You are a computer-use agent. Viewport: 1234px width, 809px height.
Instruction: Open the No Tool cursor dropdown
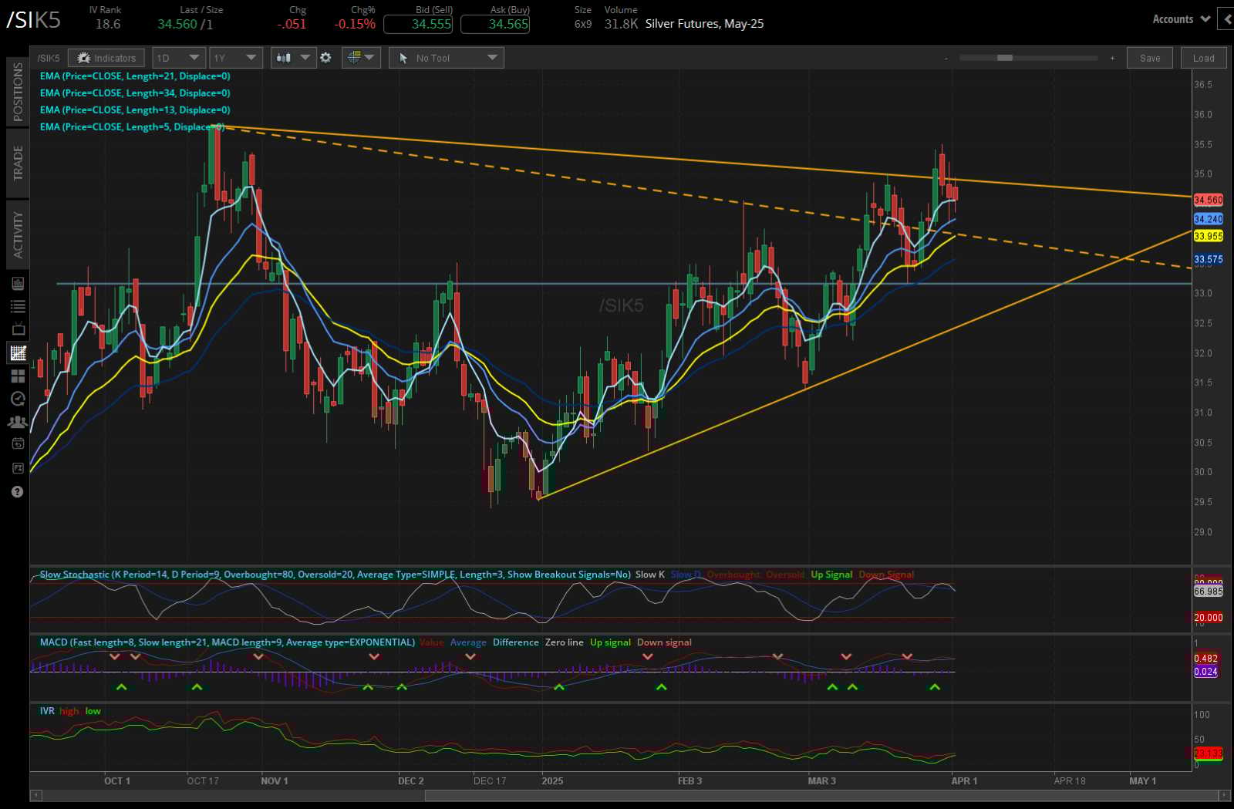tap(446, 57)
